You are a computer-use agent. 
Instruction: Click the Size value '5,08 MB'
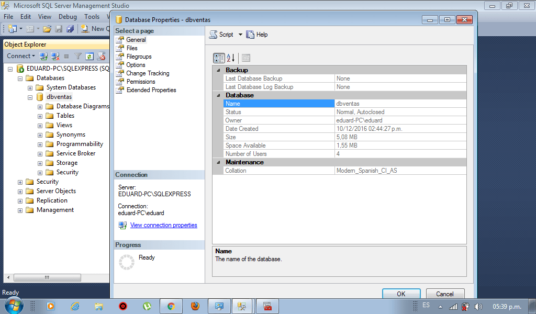[347, 137]
